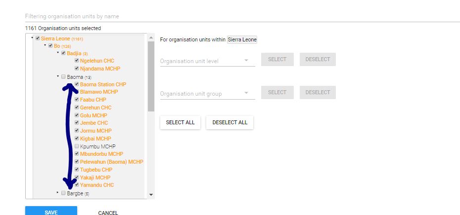The width and height of the screenshot is (460, 215).
Task: Check the Kpumbu MCHP checkbox
Action: pyautogui.click(x=77, y=146)
